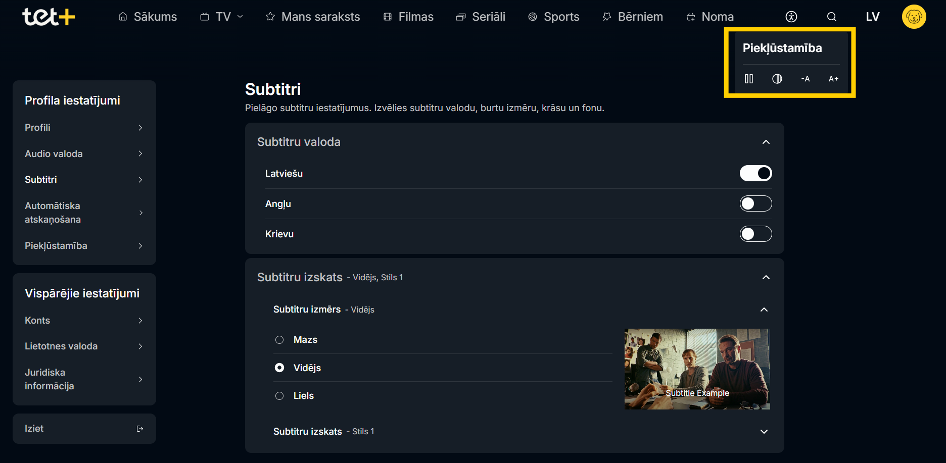Open the accessibility menu icon in header
This screenshot has width=946, height=463.
tap(791, 17)
